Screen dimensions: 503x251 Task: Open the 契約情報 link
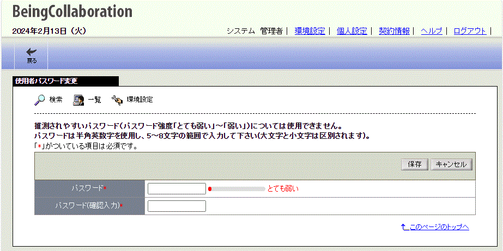coord(394,31)
